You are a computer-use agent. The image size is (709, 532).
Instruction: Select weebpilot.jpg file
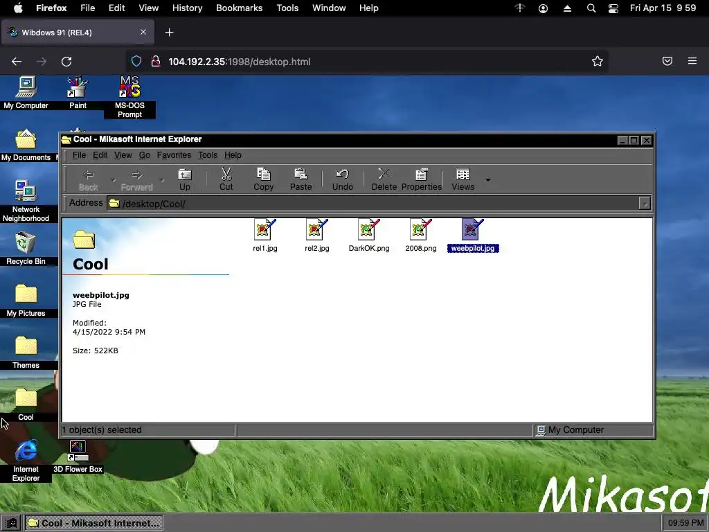[x=473, y=236]
